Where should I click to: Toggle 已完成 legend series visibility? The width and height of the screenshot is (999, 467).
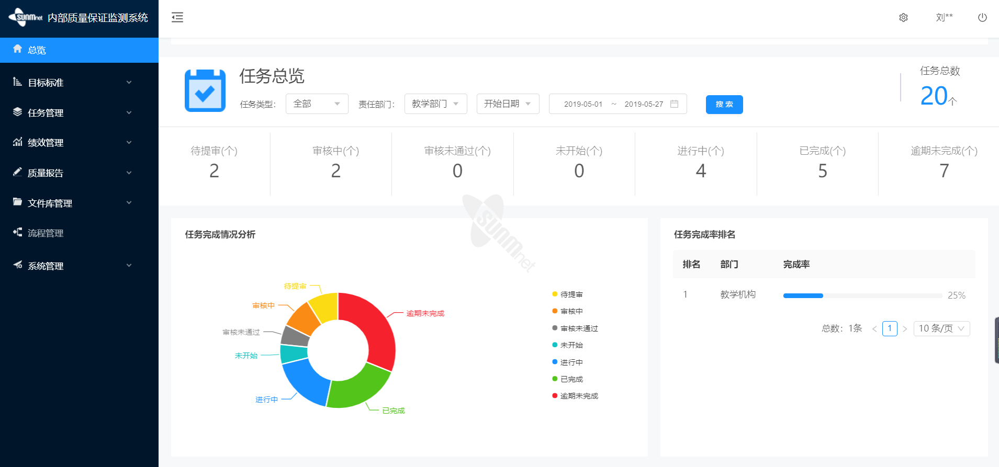(x=567, y=379)
